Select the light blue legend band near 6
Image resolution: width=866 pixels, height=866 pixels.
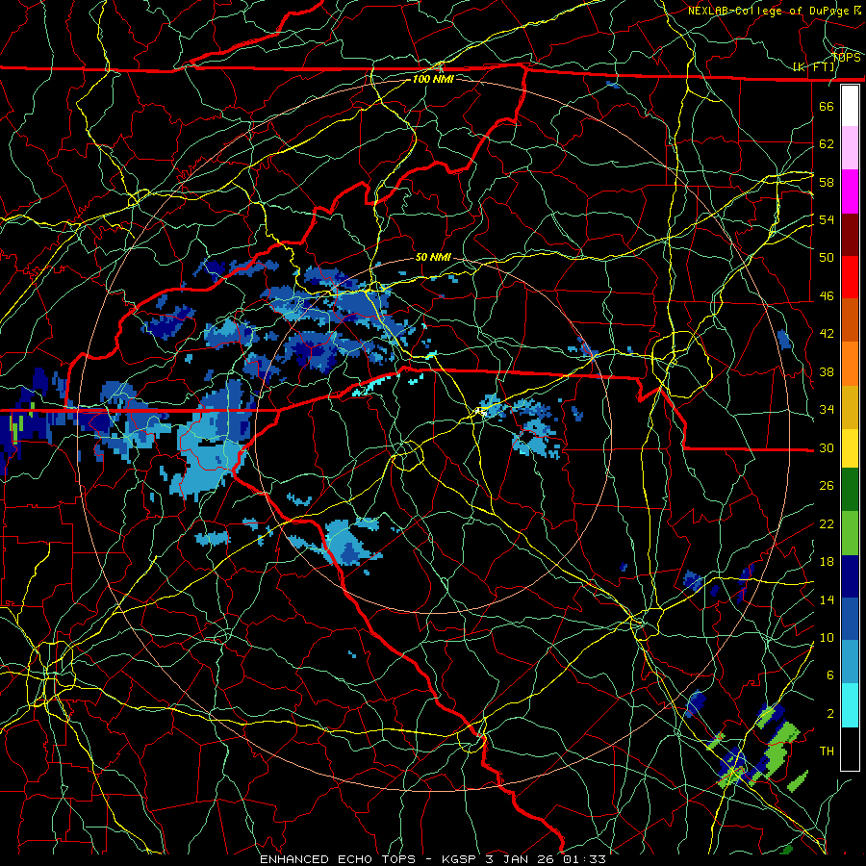(850, 662)
